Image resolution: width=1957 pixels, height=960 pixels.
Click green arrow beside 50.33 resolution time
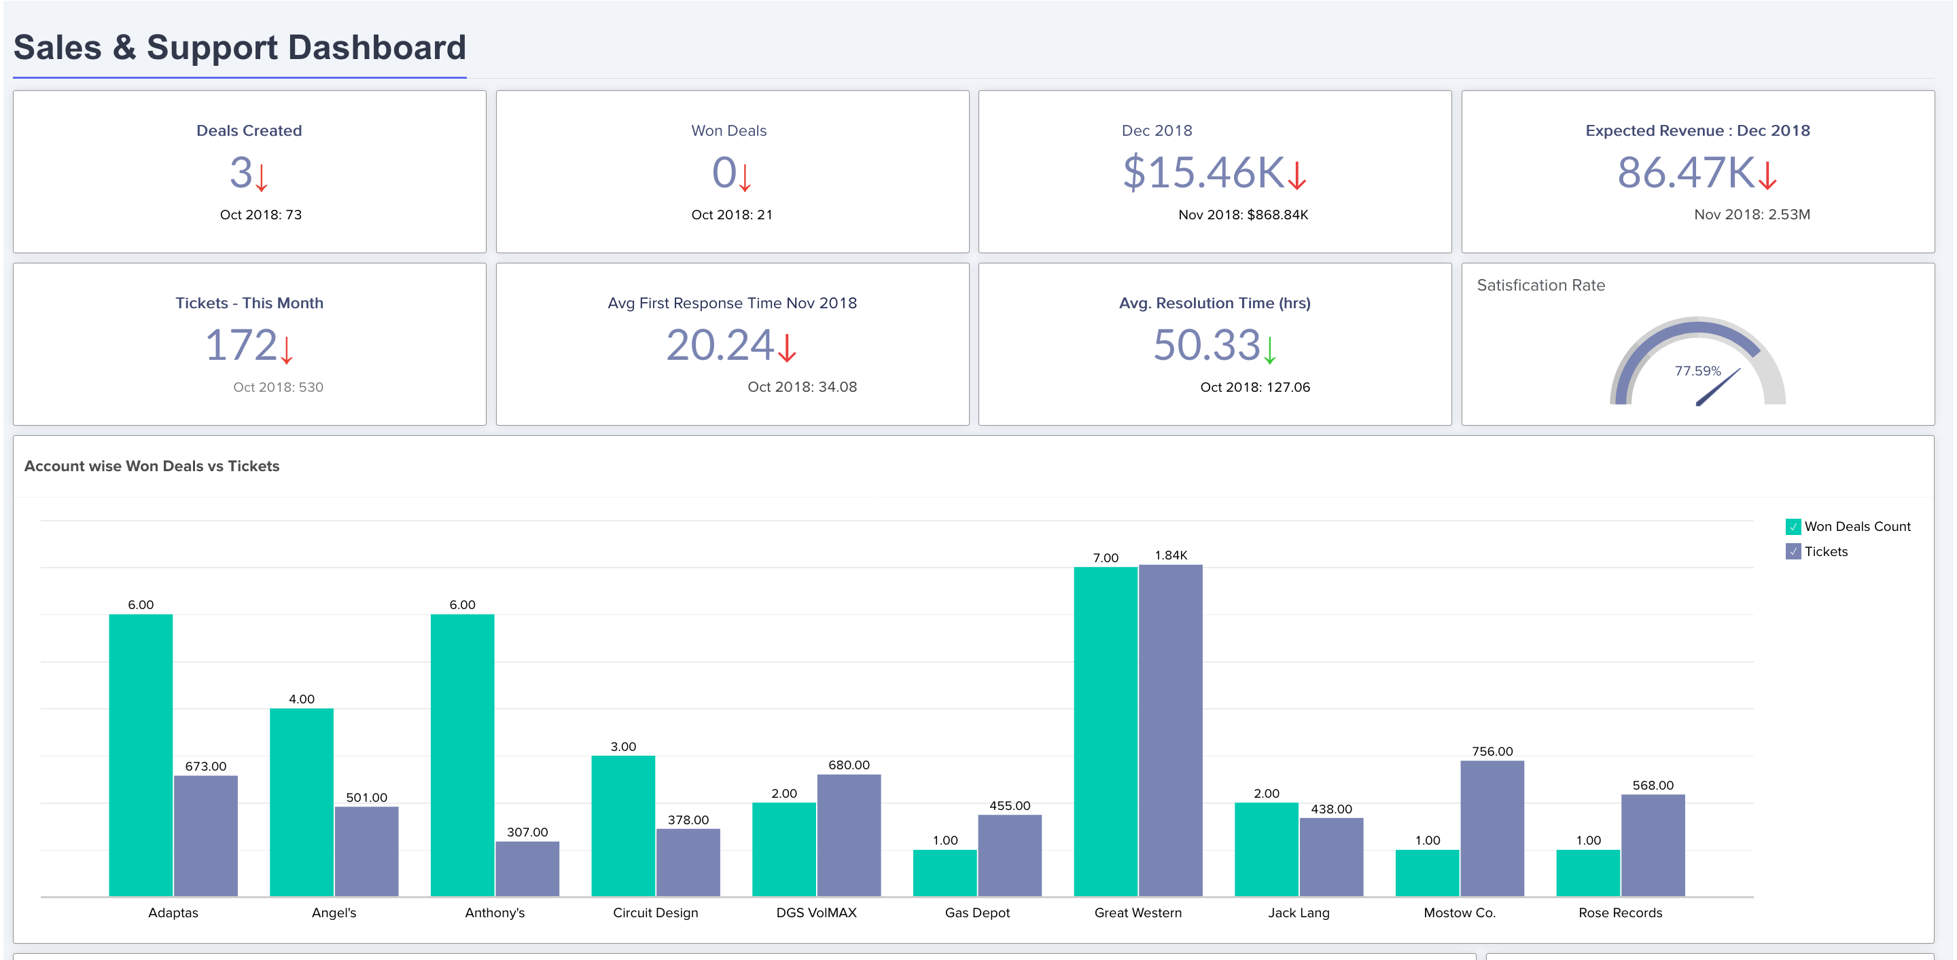click(x=1269, y=349)
